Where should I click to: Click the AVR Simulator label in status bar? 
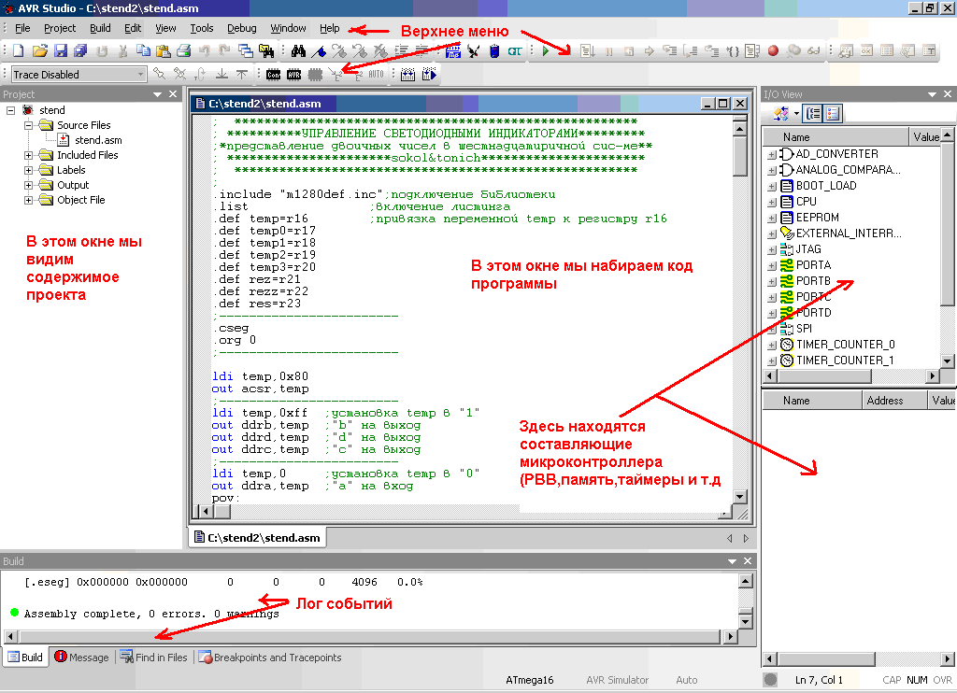coord(617,680)
